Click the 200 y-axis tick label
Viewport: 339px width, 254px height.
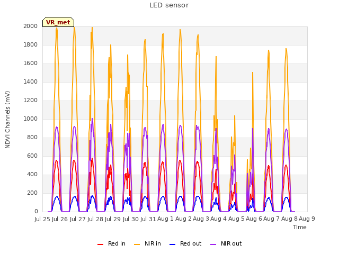pyautogui.click(x=32, y=193)
